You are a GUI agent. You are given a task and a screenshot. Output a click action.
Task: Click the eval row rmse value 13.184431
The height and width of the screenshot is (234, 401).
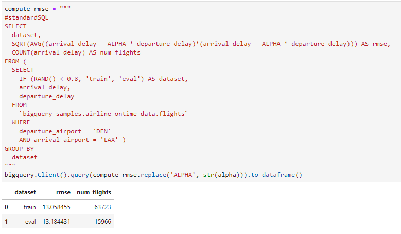point(57,222)
